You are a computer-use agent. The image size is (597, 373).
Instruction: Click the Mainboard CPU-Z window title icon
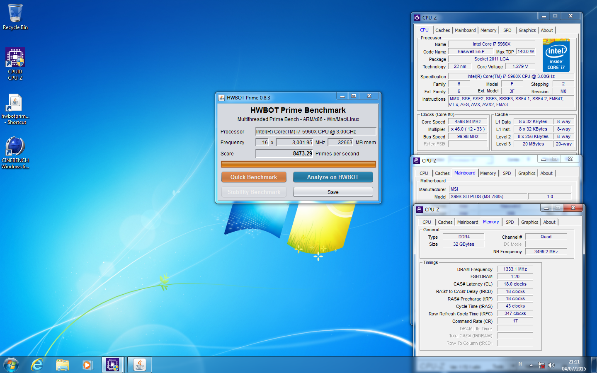click(417, 161)
